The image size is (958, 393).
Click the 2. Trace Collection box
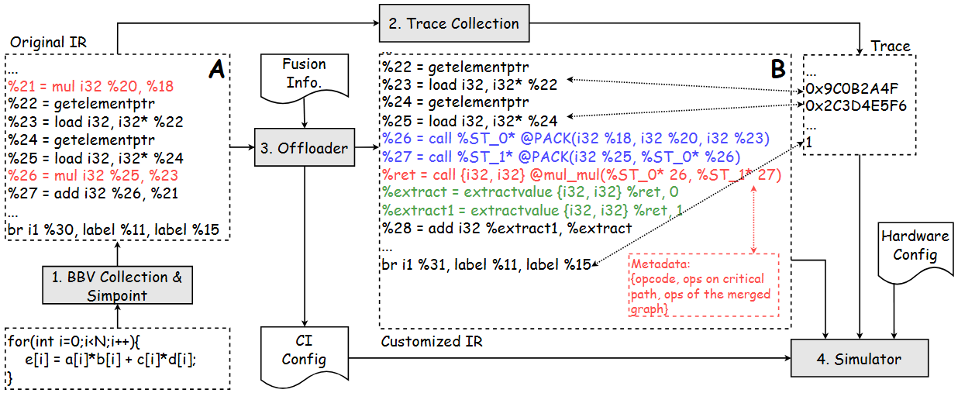click(x=453, y=23)
